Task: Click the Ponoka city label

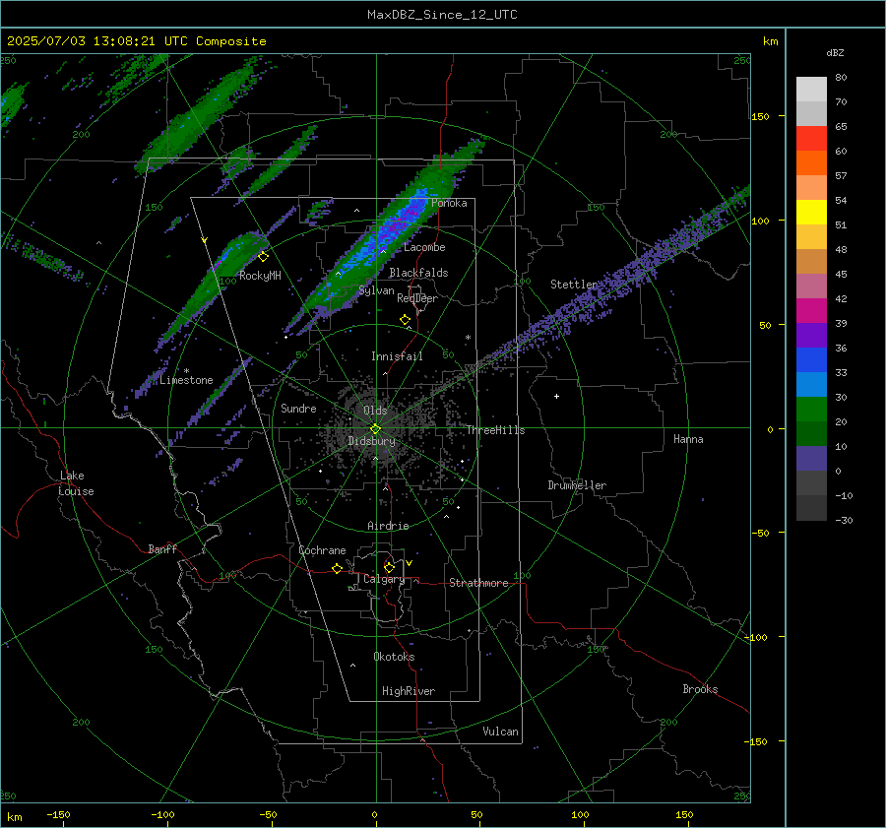Action: click(449, 203)
